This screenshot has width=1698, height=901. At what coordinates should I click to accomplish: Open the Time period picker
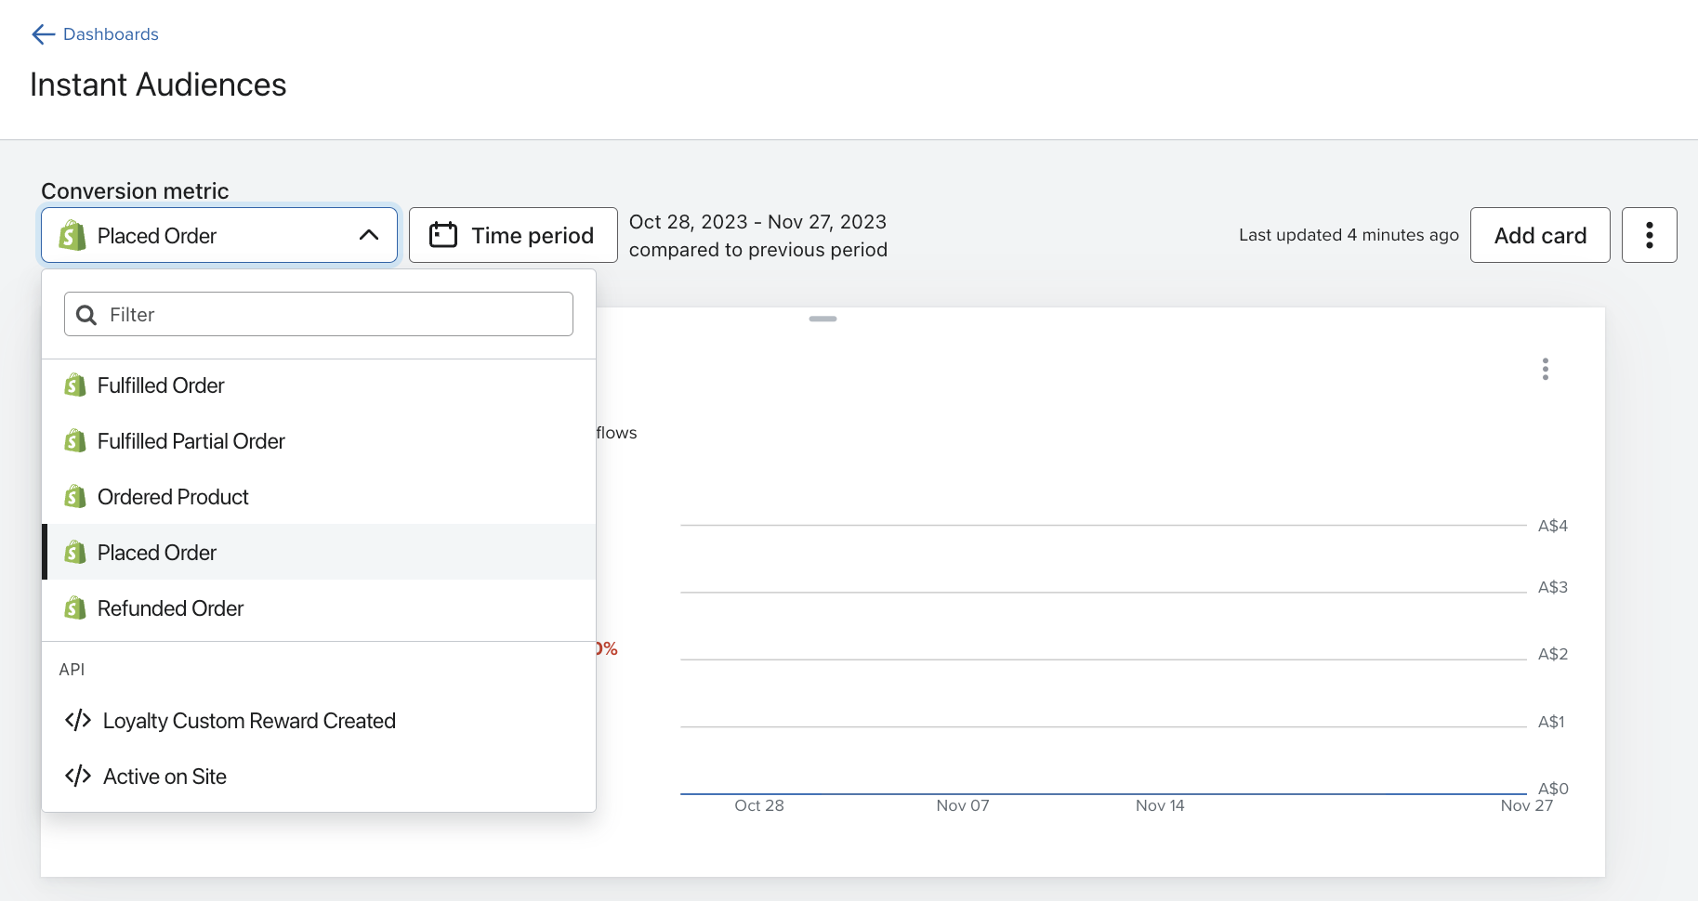coord(513,235)
